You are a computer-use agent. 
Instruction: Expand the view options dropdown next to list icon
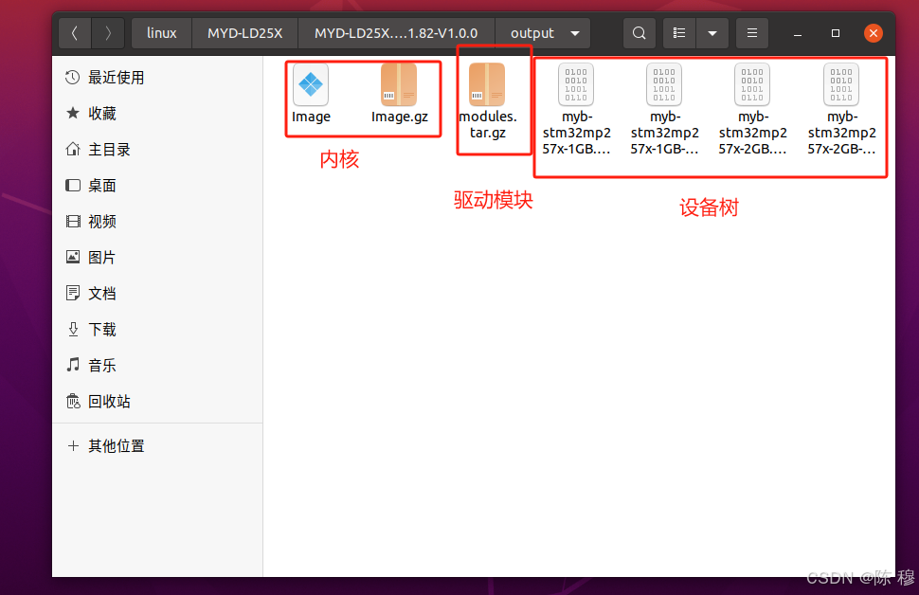pyautogui.click(x=712, y=32)
